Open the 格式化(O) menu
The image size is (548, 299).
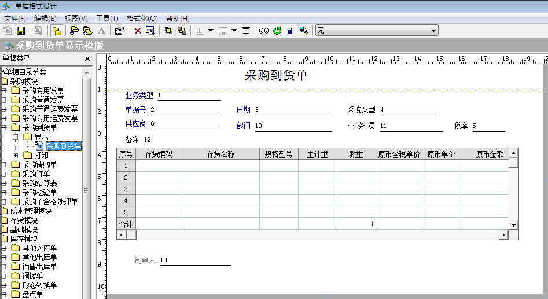(142, 19)
